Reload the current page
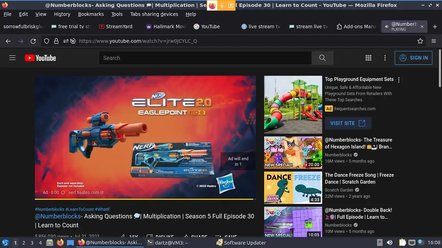The height and width of the screenshot is (248, 442). click(x=33, y=41)
